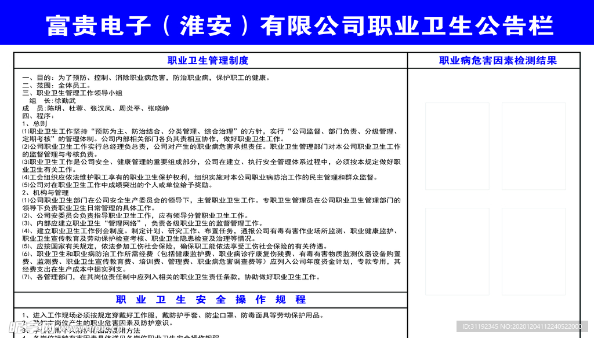Image resolution: width=594 pixels, height=338 pixels.
Task: Select the line 四、程序：
Action: (x=38, y=116)
